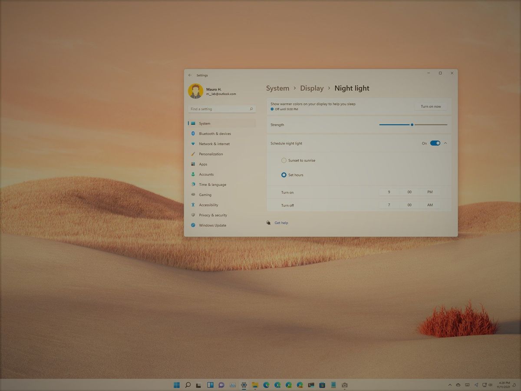Click the back arrow in Settings

(190, 75)
